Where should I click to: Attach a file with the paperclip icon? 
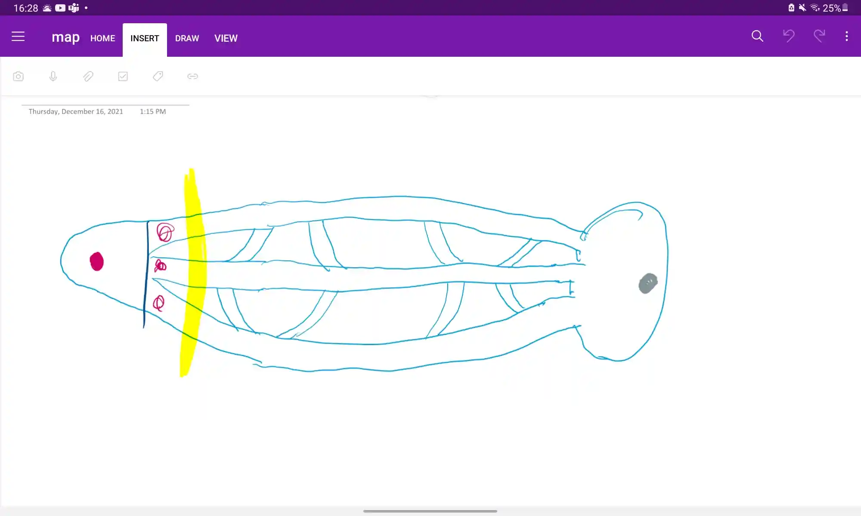[x=88, y=77]
